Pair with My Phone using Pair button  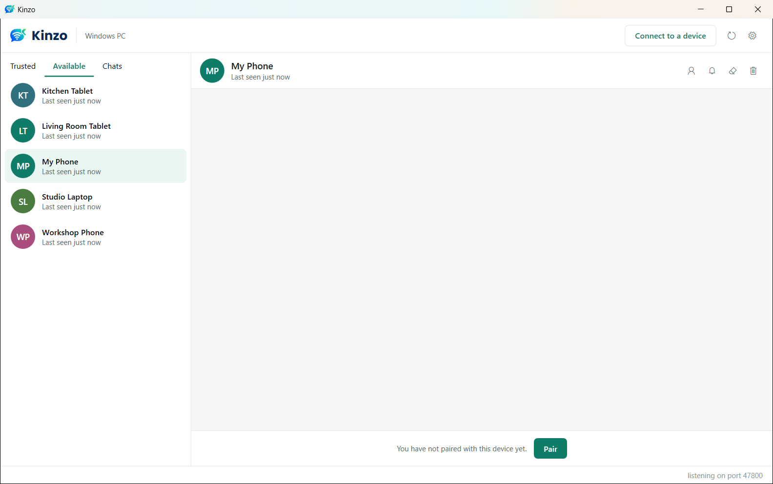coord(550,449)
